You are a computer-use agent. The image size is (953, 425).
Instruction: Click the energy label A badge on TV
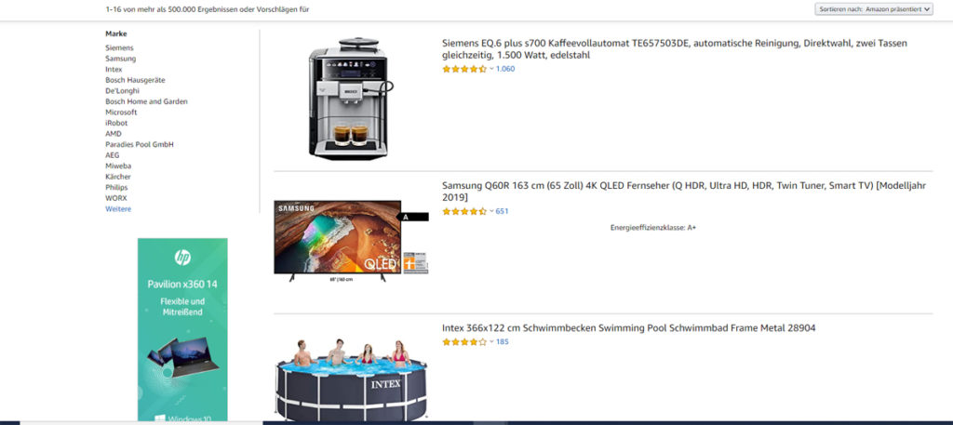pyautogui.click(x=412, y=217)
